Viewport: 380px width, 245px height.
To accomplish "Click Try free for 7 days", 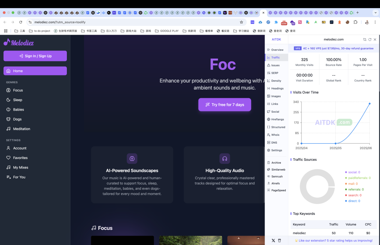I will [224, 105].
